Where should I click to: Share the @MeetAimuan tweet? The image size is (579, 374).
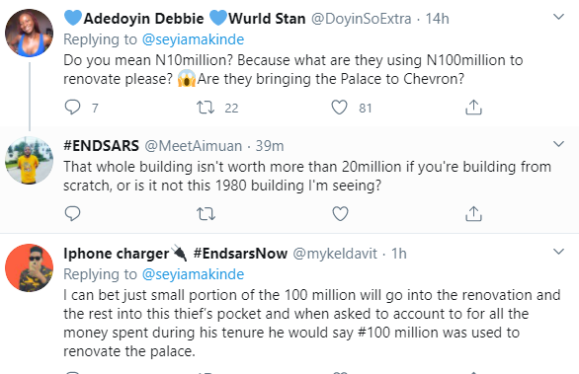point(473,213)
